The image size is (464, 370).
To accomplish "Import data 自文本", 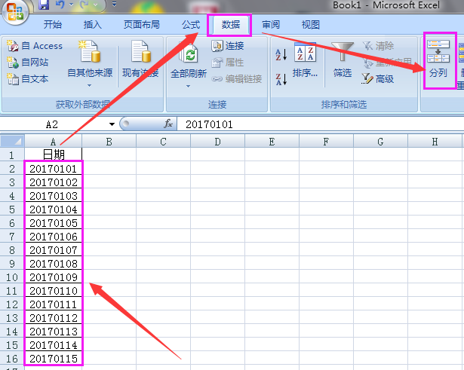I will point(27,79).
